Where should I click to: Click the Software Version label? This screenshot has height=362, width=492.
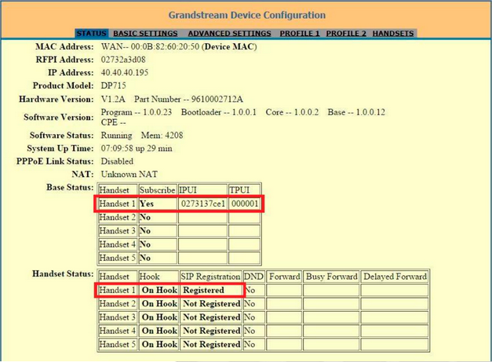pos(59,118)
